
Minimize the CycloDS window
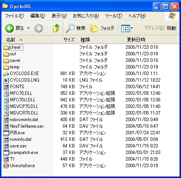coord(157,6)
